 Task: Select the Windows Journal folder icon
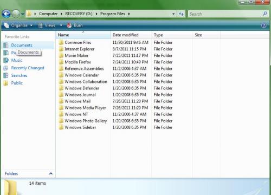(x=61, y=95)
